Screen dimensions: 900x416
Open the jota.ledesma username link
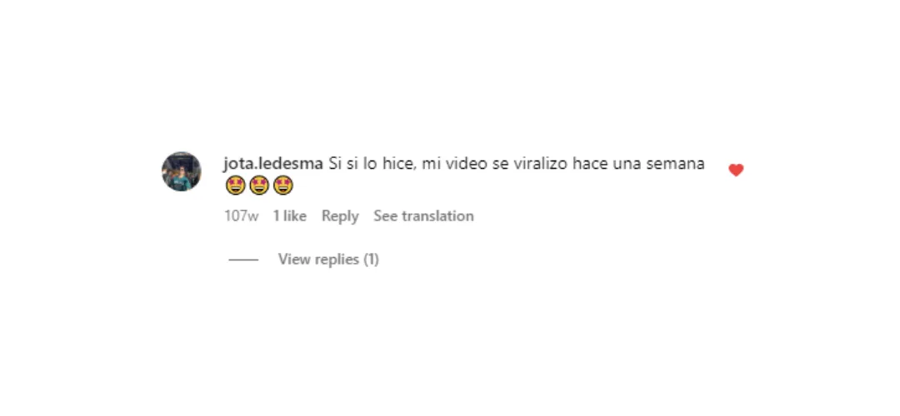click(x=273, y=164)
